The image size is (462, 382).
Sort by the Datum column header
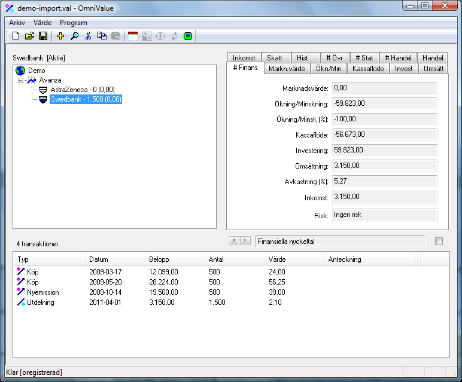(x=115, y=259)
